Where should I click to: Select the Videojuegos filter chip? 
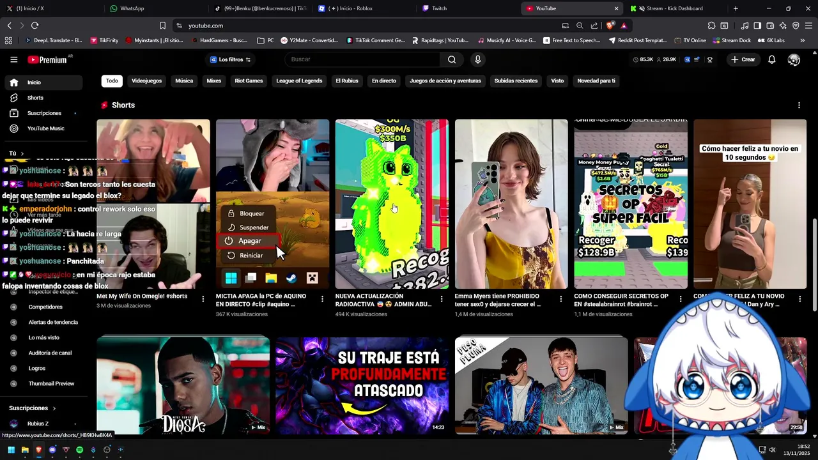click(x=146, y=81)
